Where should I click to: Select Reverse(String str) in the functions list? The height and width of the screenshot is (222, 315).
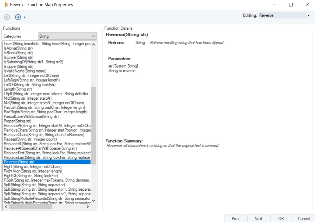[19, 162]
